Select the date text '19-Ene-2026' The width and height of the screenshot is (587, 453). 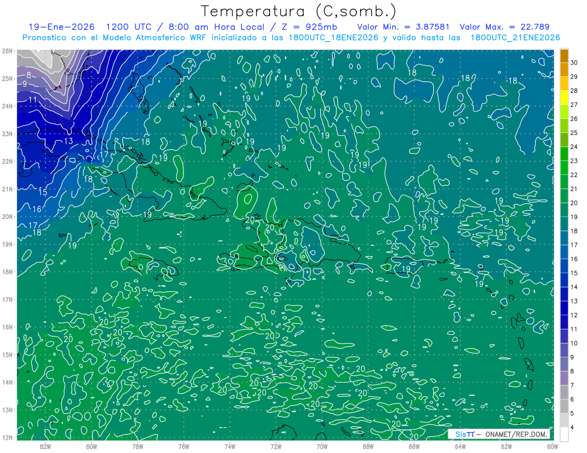click(x=62, y=27)
